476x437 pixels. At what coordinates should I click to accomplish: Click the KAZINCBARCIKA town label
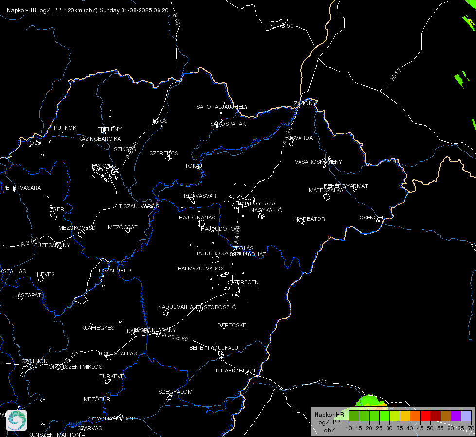point(100,139)
